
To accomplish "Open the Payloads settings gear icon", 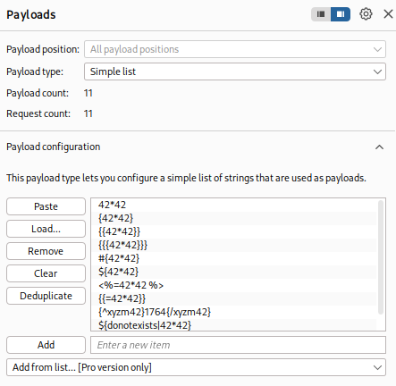I will [x=366, y=14].
